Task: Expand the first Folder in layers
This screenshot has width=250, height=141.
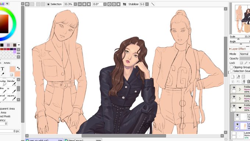Action: 240,89
